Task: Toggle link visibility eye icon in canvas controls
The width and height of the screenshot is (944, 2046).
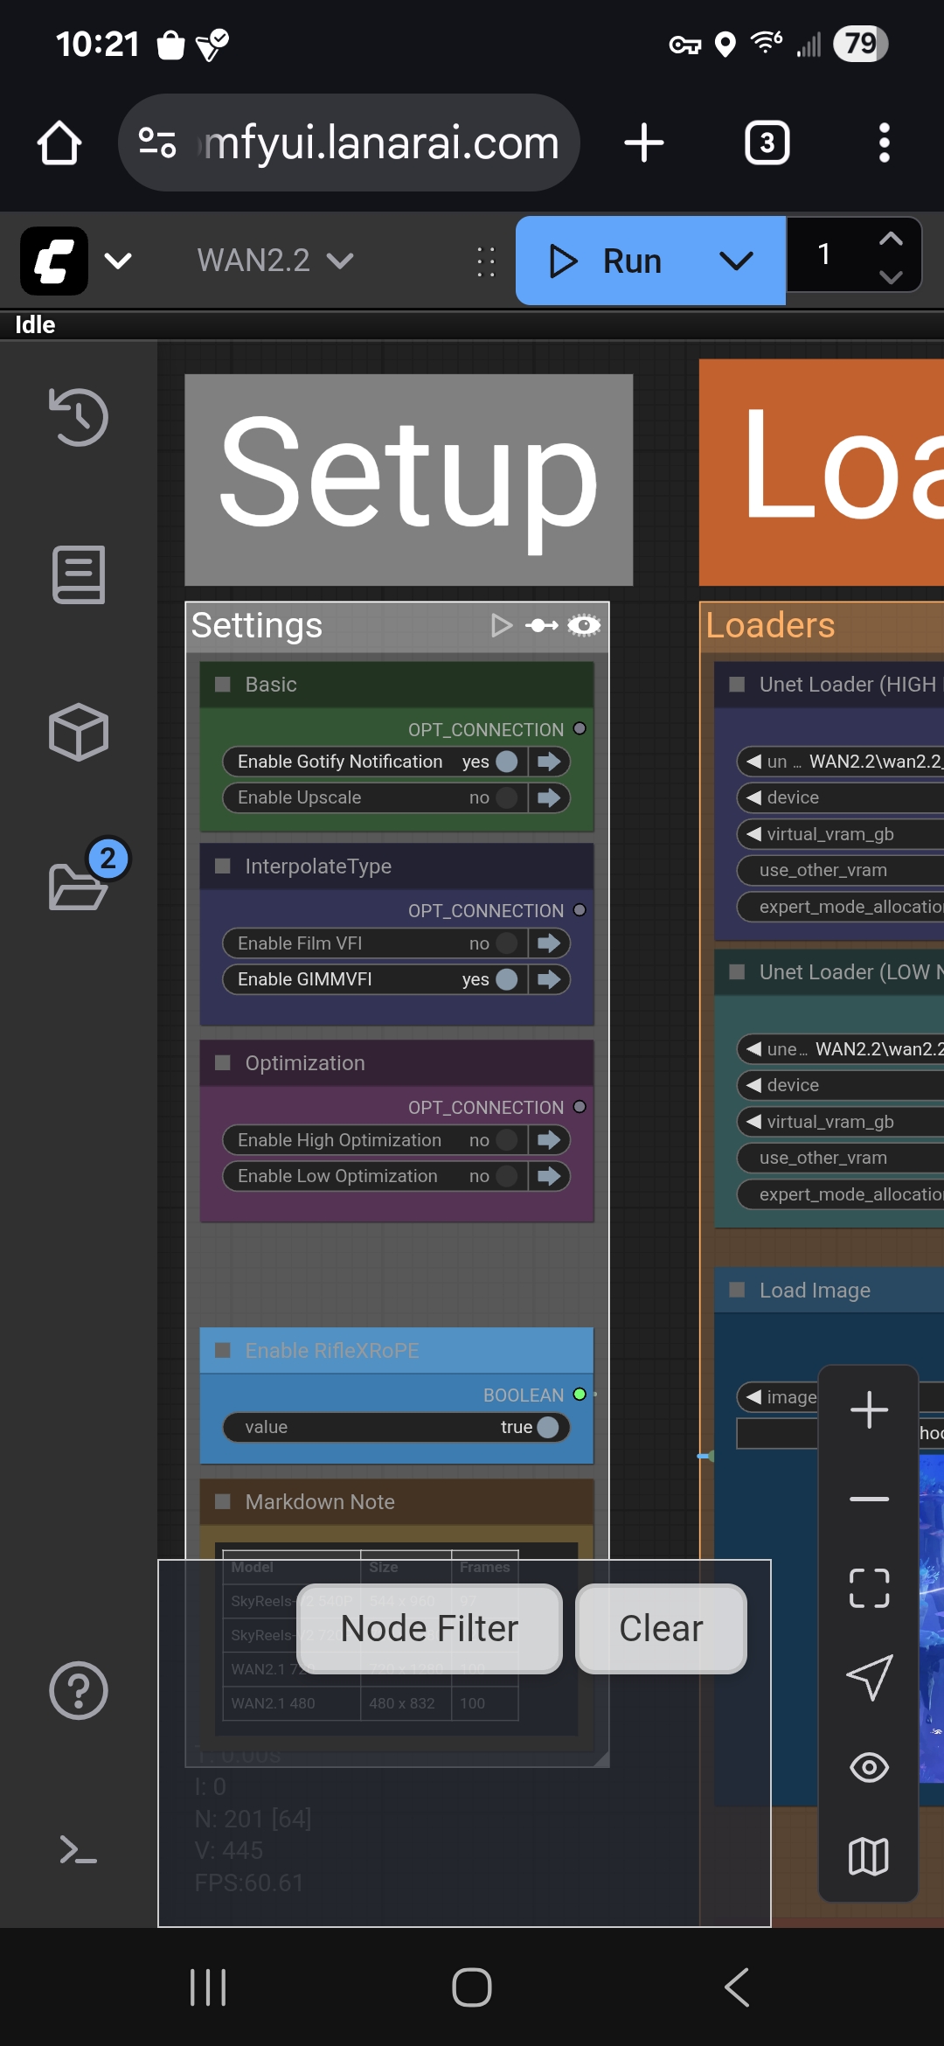Action: [x=869, y=1767]
